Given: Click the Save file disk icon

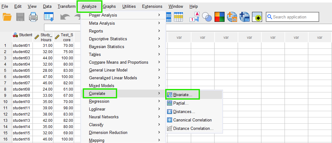Looking at the screenshot, I should click(20, 17).
